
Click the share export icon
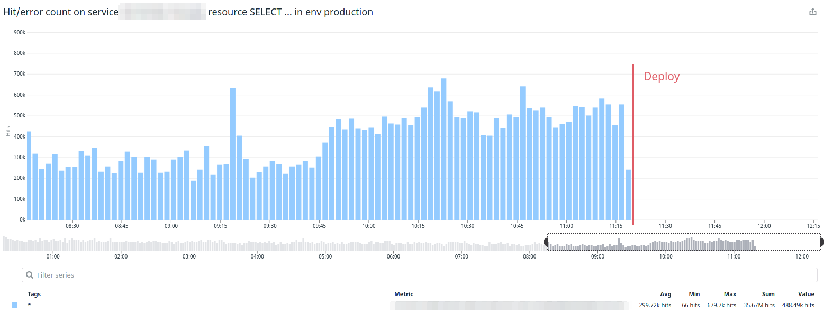click(x=813, y=12)
